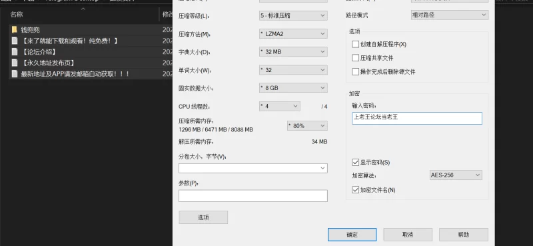Click the 34 MB decompression memory value
This screenshot has height=246, width=533.
tap(320, 142)
